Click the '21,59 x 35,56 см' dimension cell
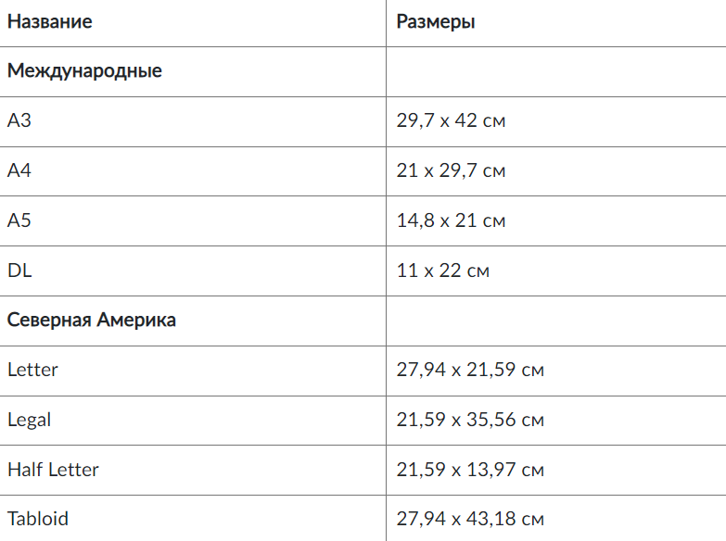Image resolution: width=726 pixels, height=541 pixels. (x=469, y=421)
